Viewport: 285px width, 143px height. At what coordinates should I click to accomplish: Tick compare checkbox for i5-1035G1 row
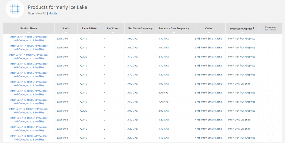click(270, 83)
